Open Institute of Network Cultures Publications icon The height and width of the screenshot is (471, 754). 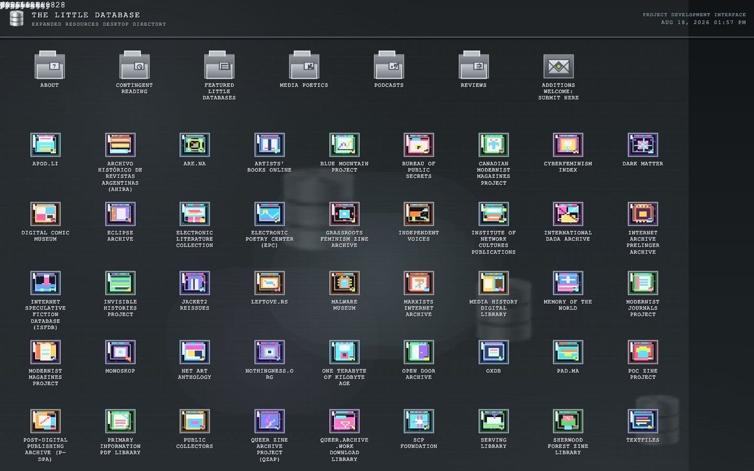pyautogui.click(x=494, y=214)
